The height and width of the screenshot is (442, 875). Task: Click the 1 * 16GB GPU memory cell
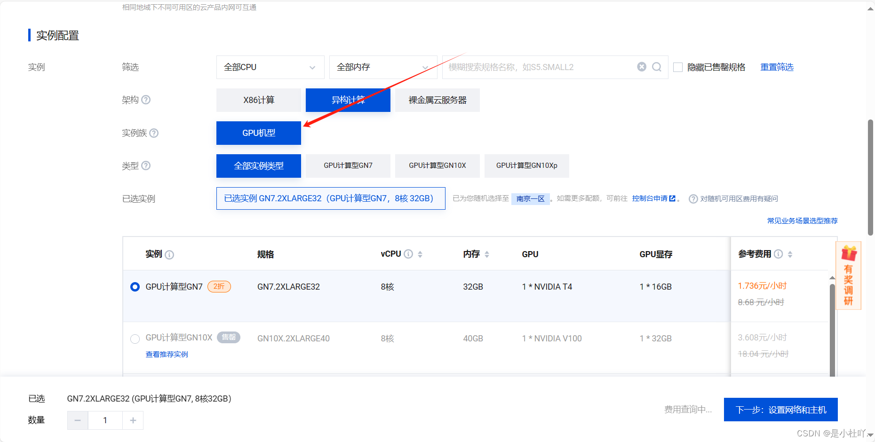(656, 287)
